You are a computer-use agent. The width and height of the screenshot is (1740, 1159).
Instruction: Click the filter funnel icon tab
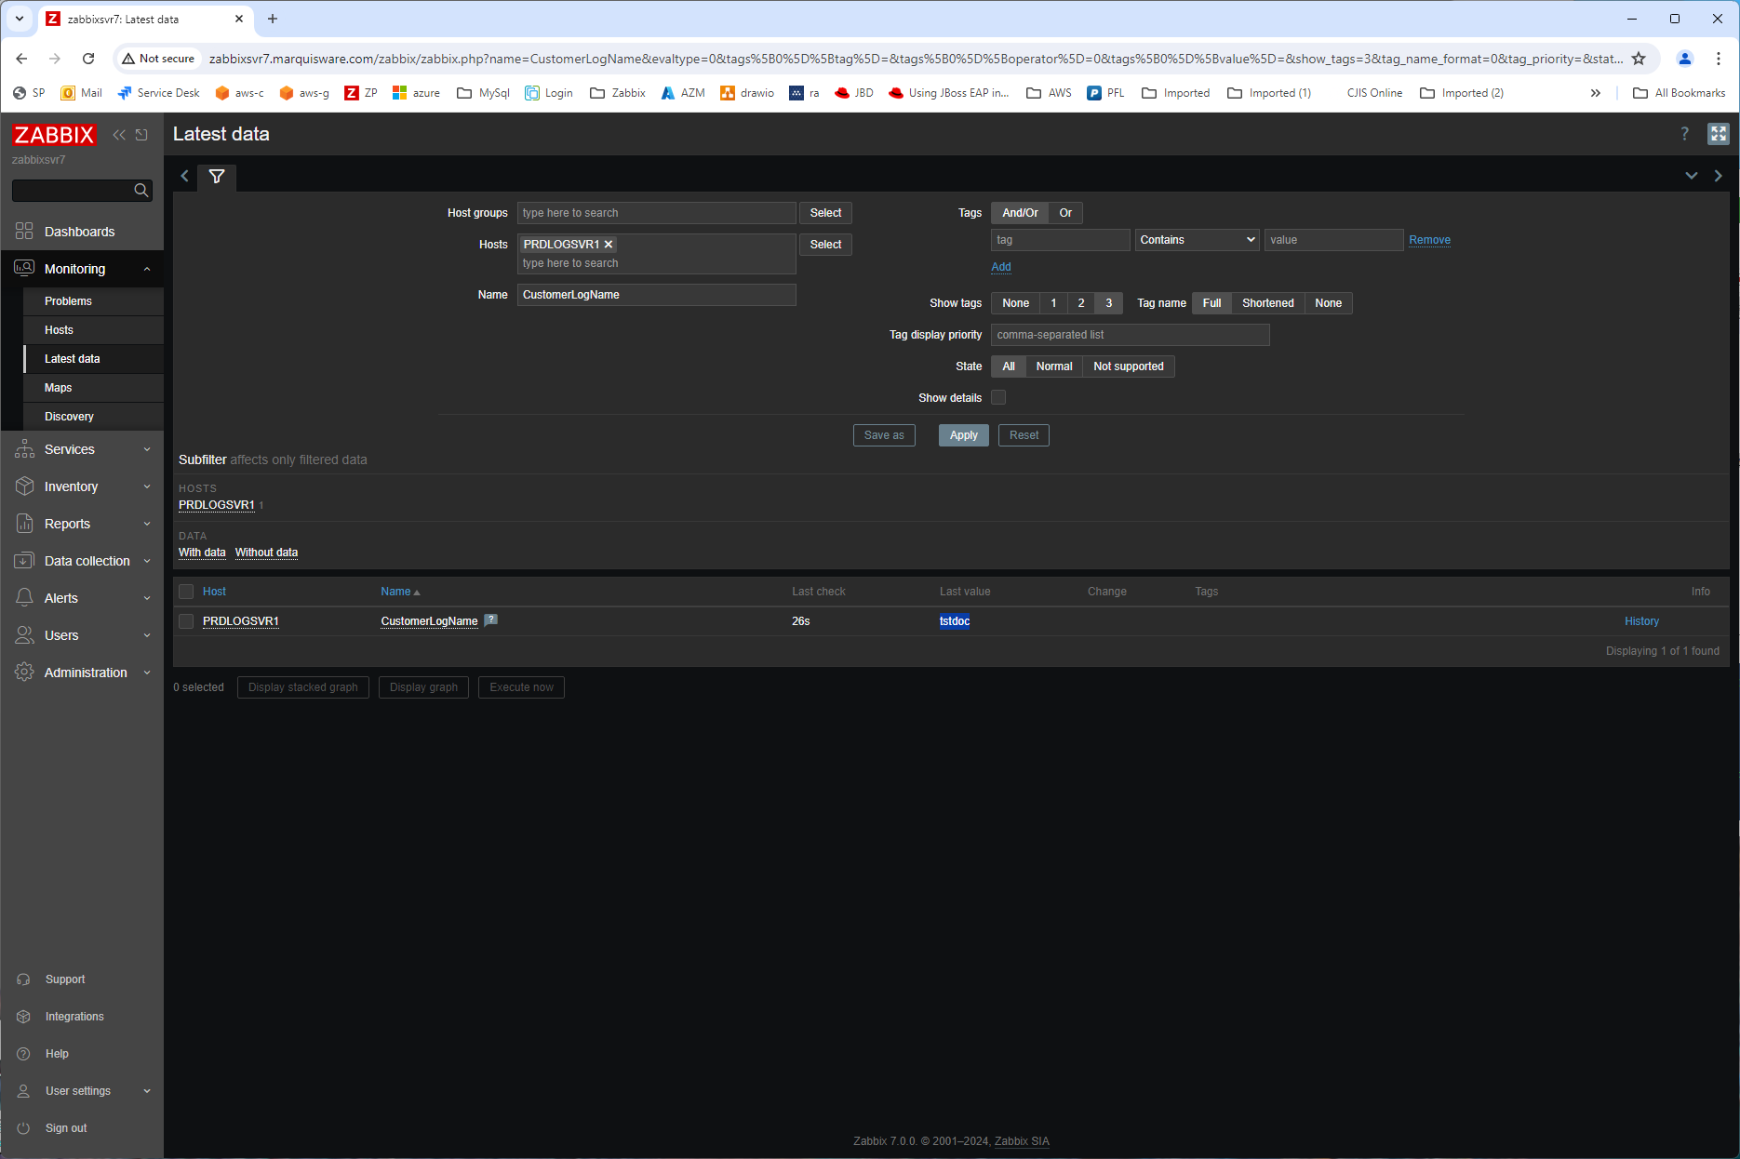tap(217, 177)
